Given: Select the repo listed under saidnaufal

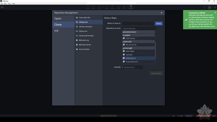Looking at the screenshot, I should [138, 45].
